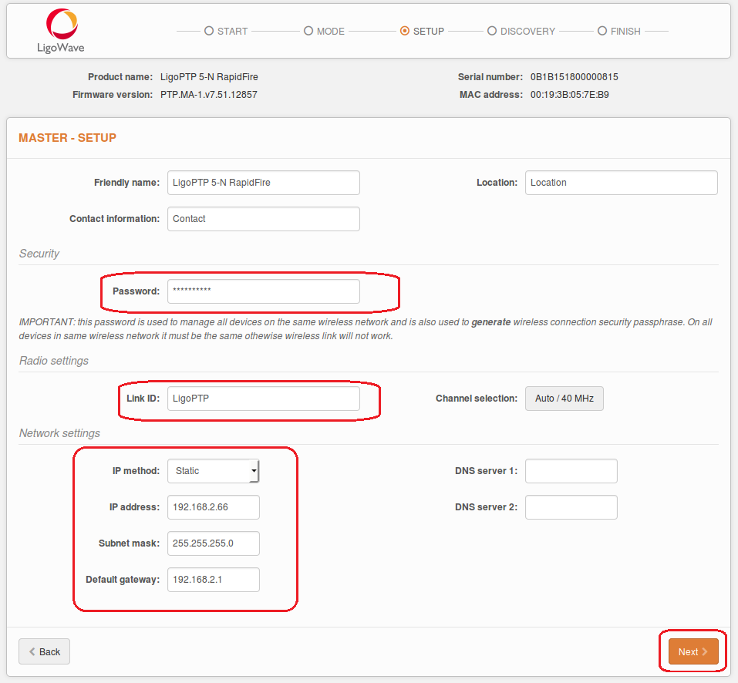Viewport: 738px width, 683px height.
Task: Select the START wizard step radio
Action: [209, 31]
